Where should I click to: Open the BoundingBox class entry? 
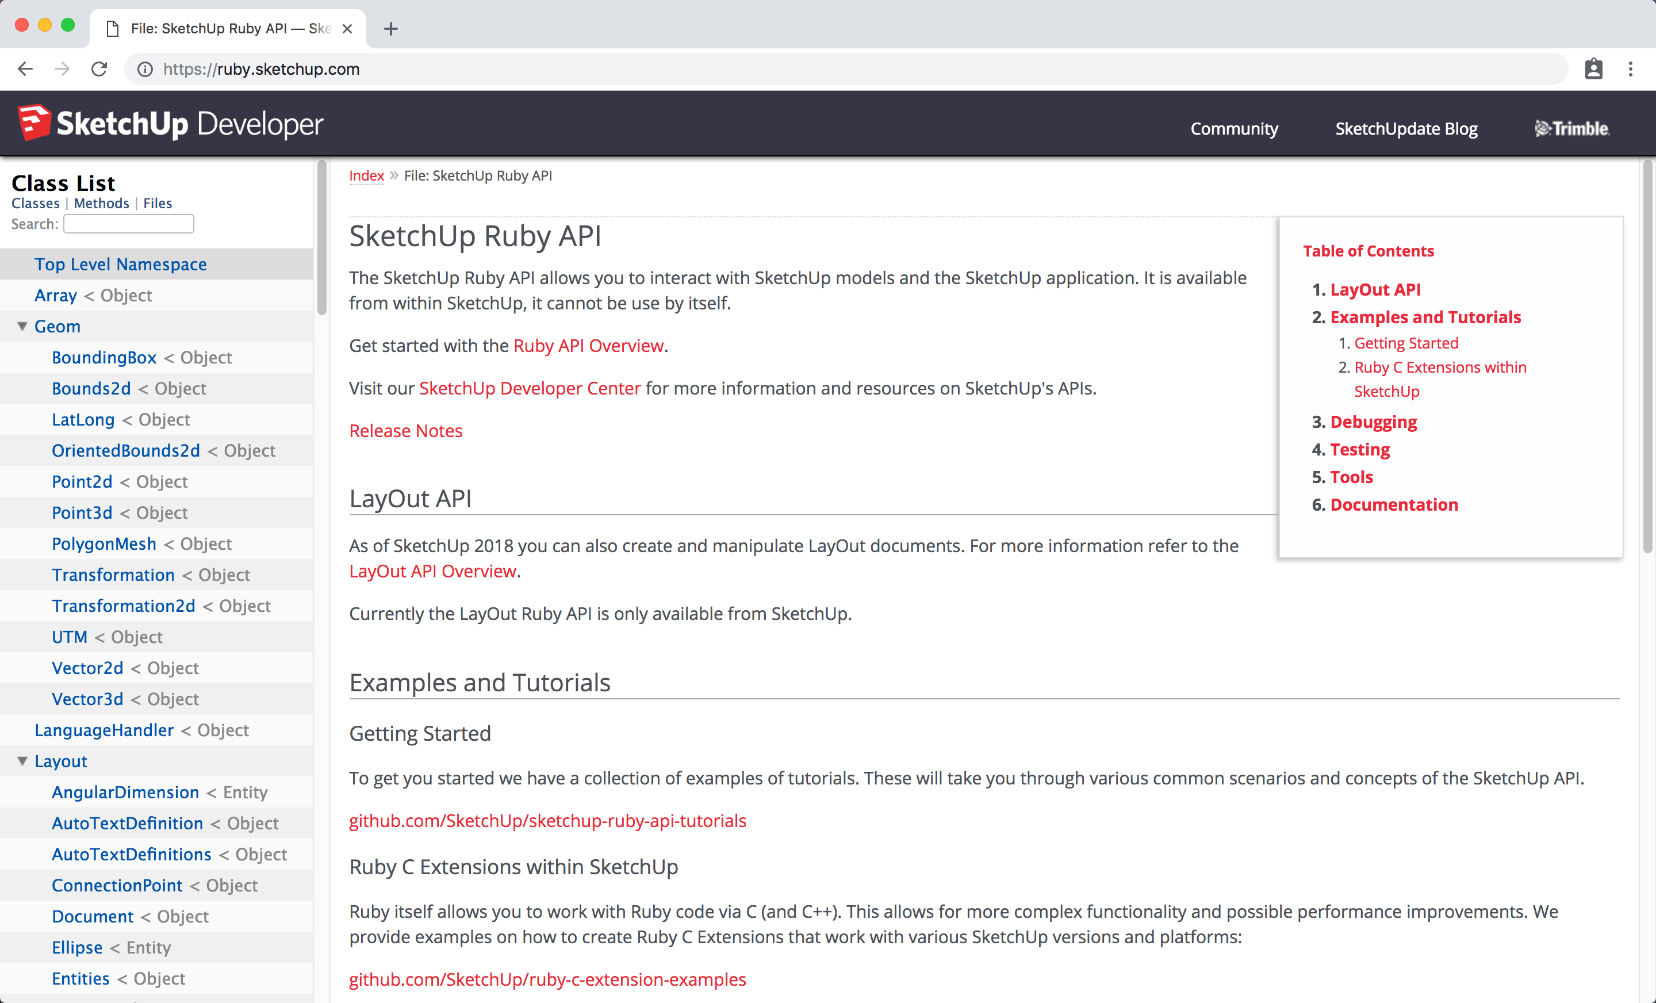point(104,357)
